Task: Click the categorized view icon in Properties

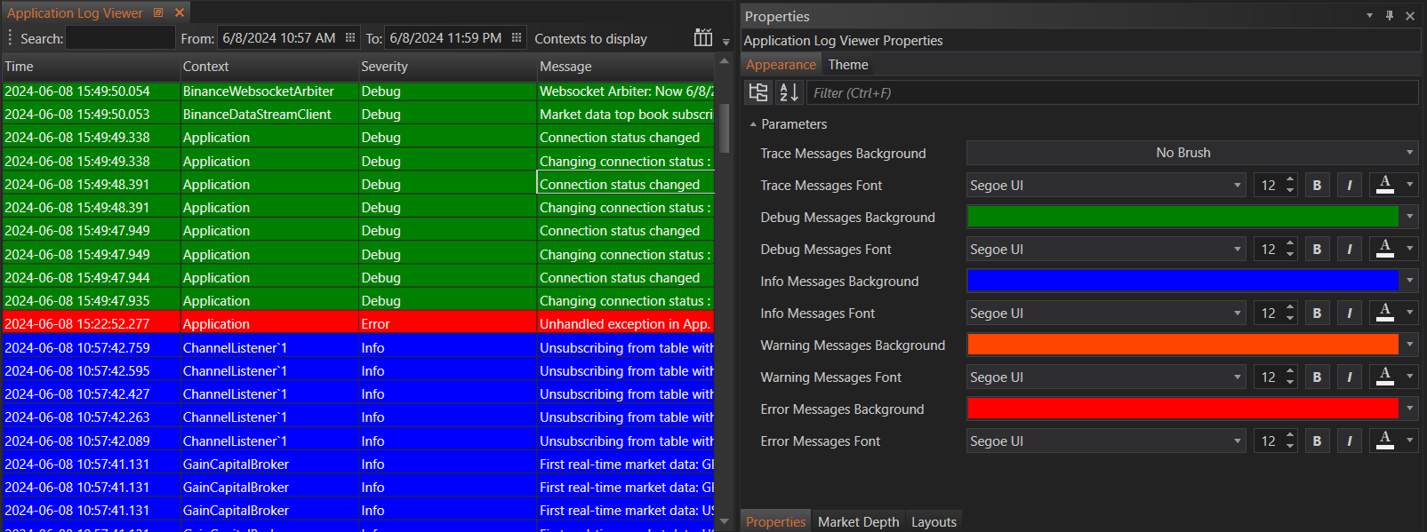Action: [x=758, y=92]
